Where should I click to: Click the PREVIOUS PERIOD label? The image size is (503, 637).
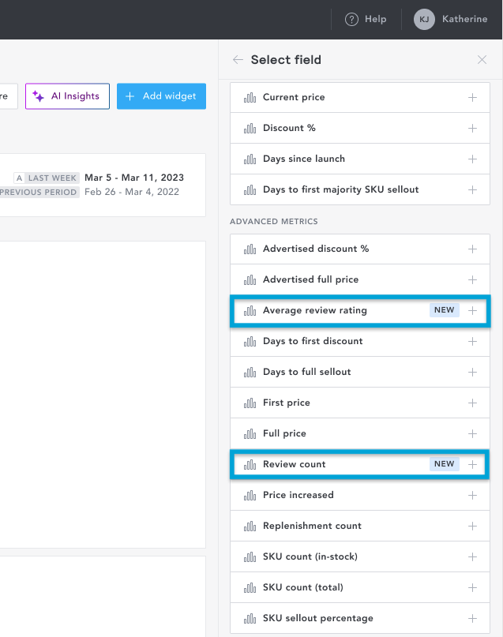[x=38, y=192]
